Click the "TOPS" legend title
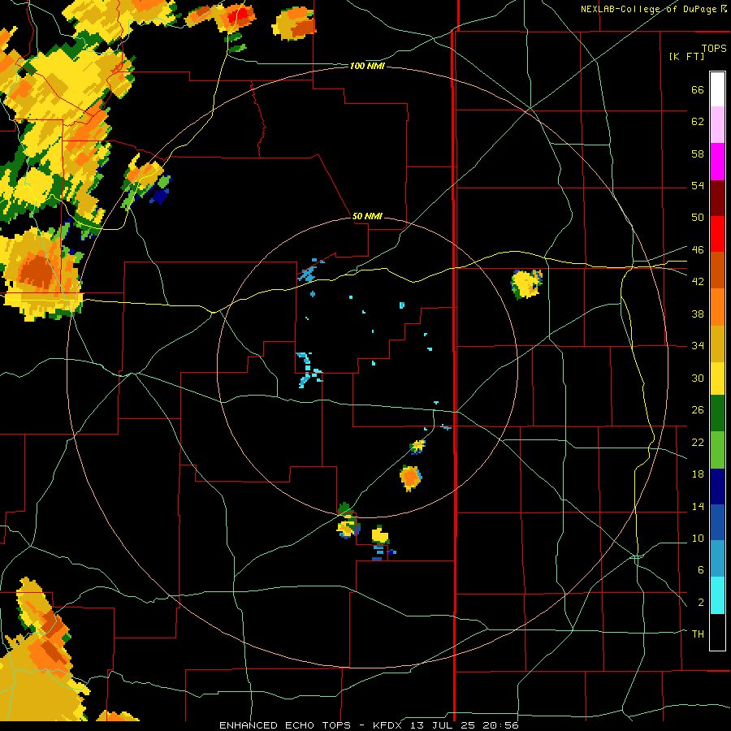 (x=714, y=48)
